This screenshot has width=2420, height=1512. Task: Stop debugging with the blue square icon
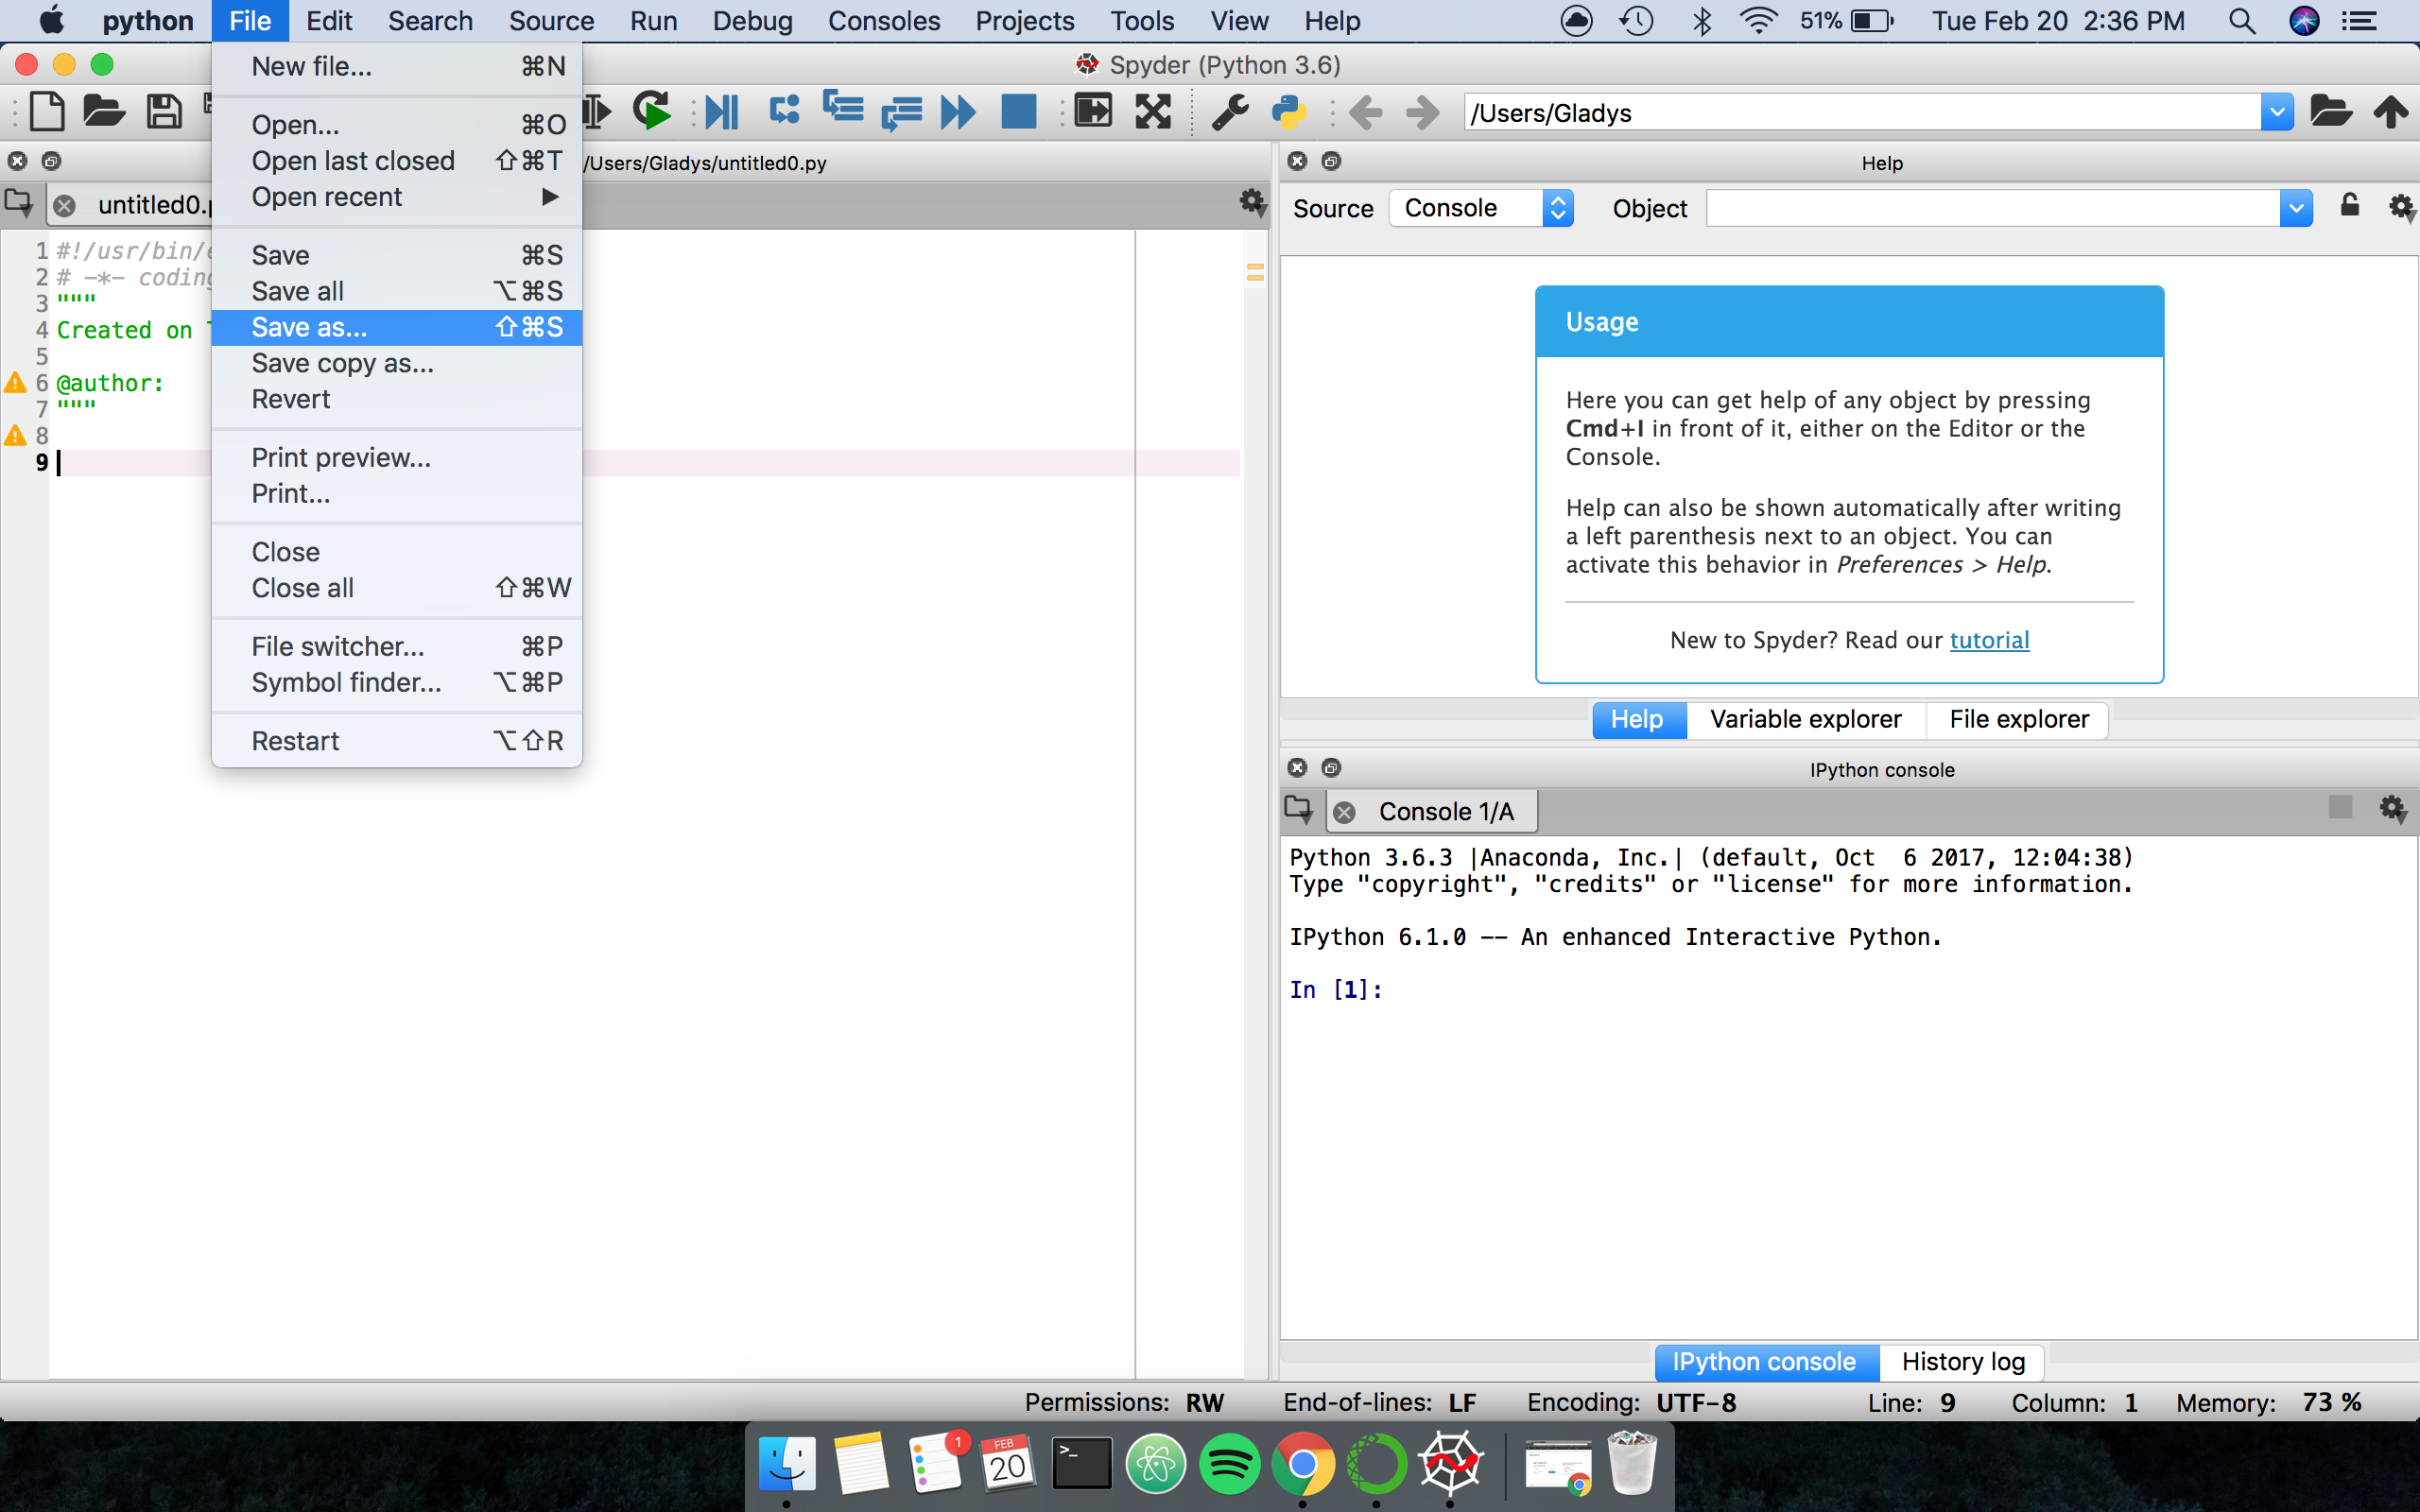(x=1018, y=111)
